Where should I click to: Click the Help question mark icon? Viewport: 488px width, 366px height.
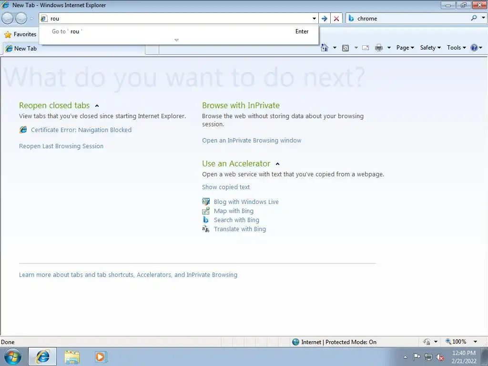pos(474,48)
